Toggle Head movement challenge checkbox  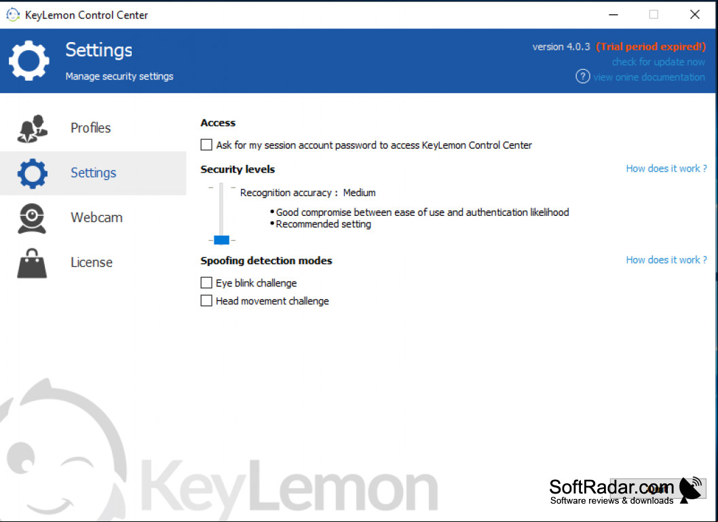[206, 301]
